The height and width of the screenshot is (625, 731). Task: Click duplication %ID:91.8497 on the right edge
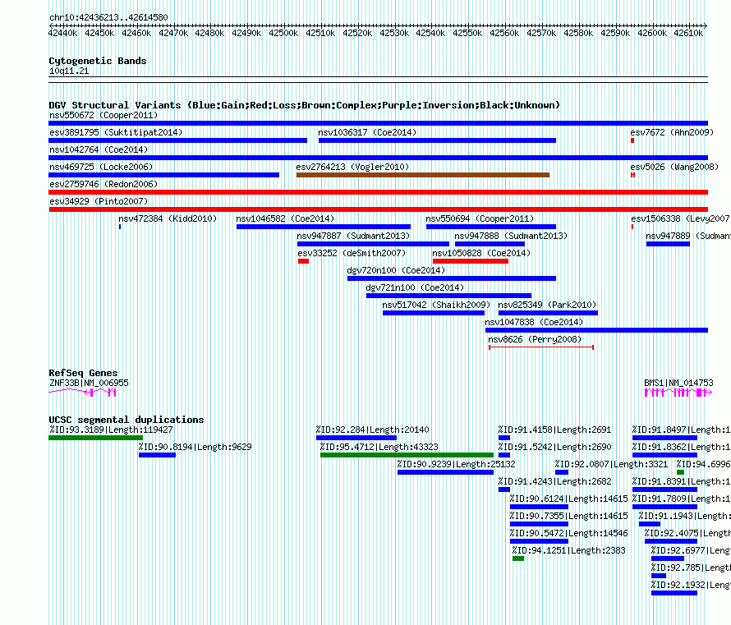pos(664,438)
